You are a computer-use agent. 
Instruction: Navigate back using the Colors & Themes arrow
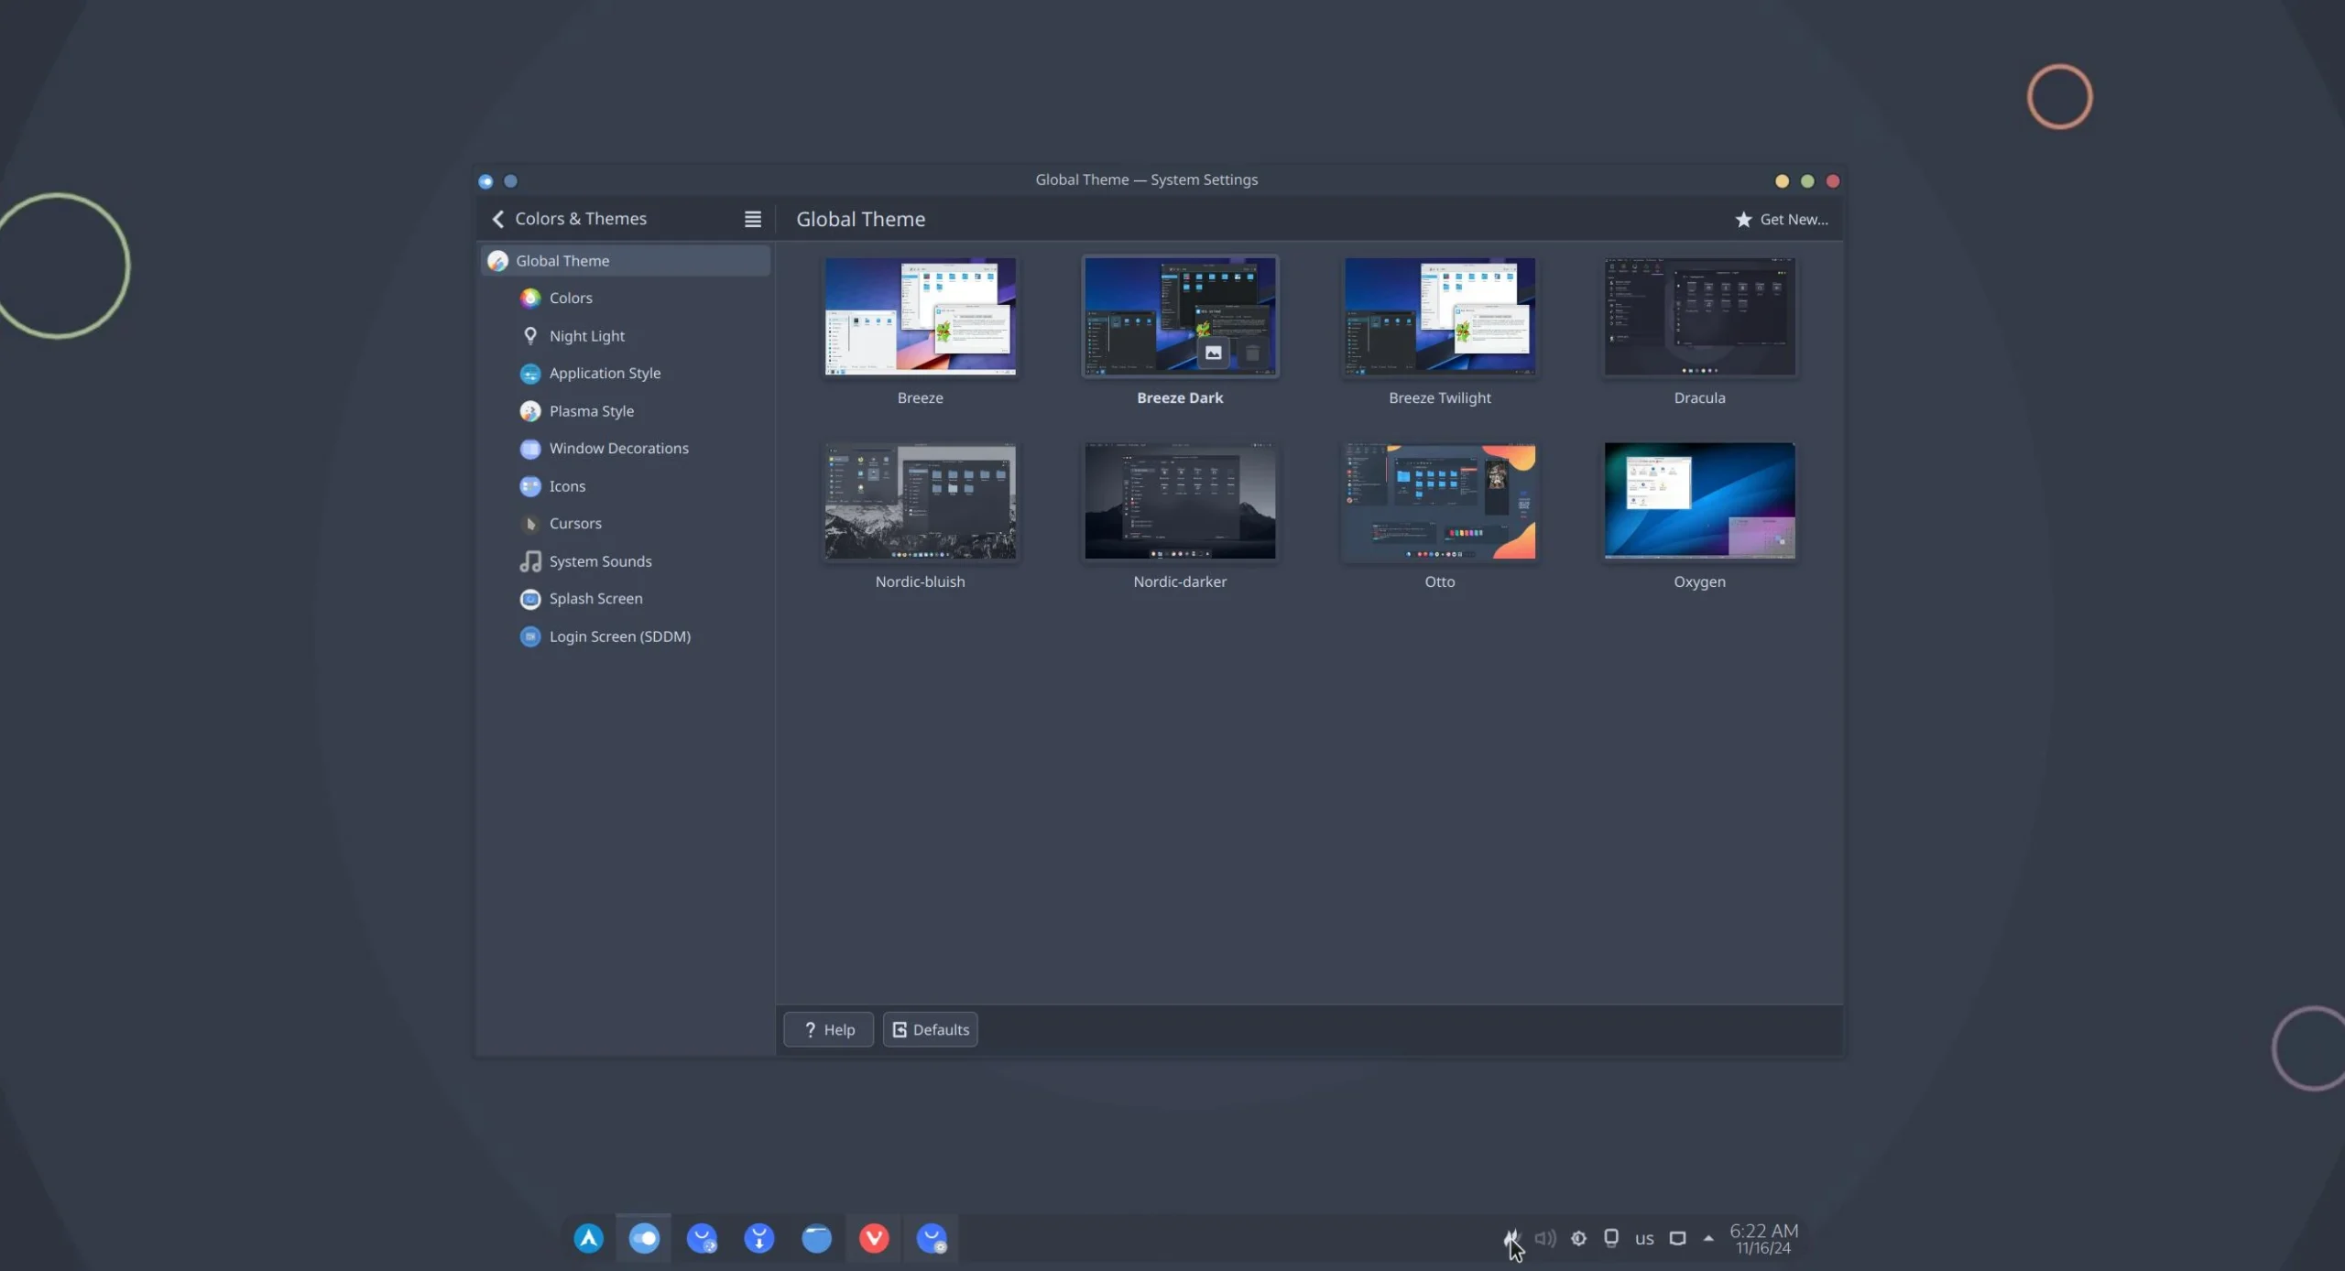pyautogui.click(x=498, y=219)
